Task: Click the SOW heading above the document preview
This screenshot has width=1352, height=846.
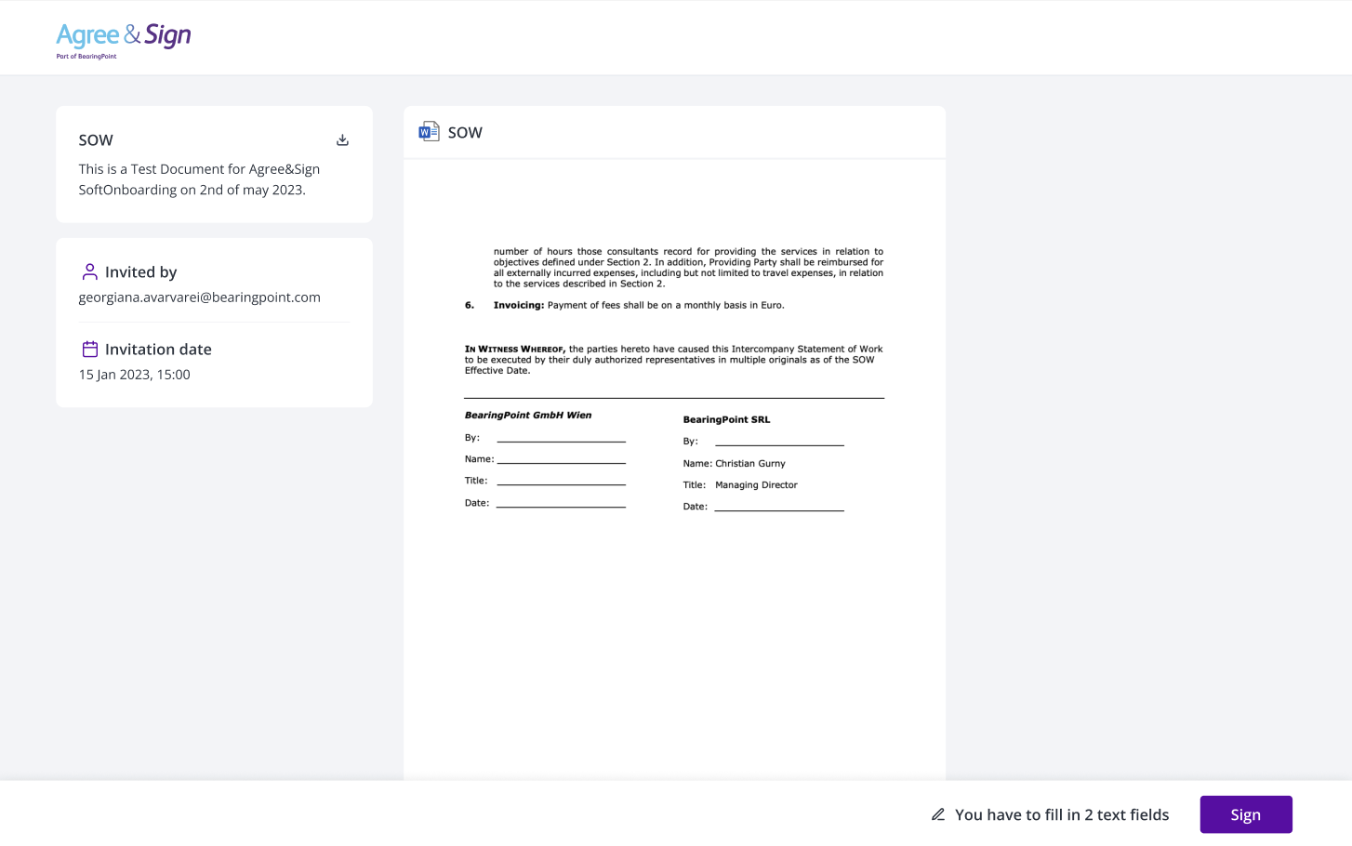Action: pos(465,133)
